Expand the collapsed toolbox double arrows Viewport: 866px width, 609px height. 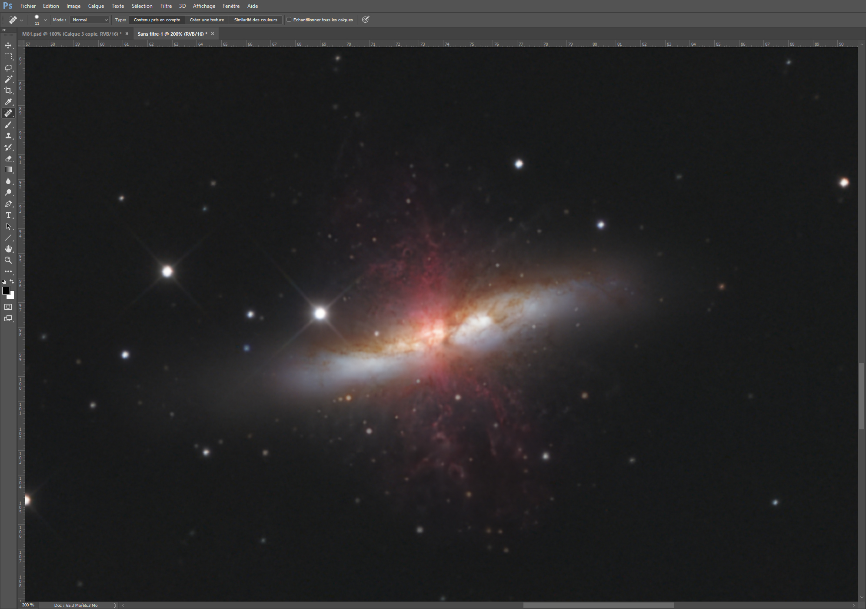click(x=4, y=30)
